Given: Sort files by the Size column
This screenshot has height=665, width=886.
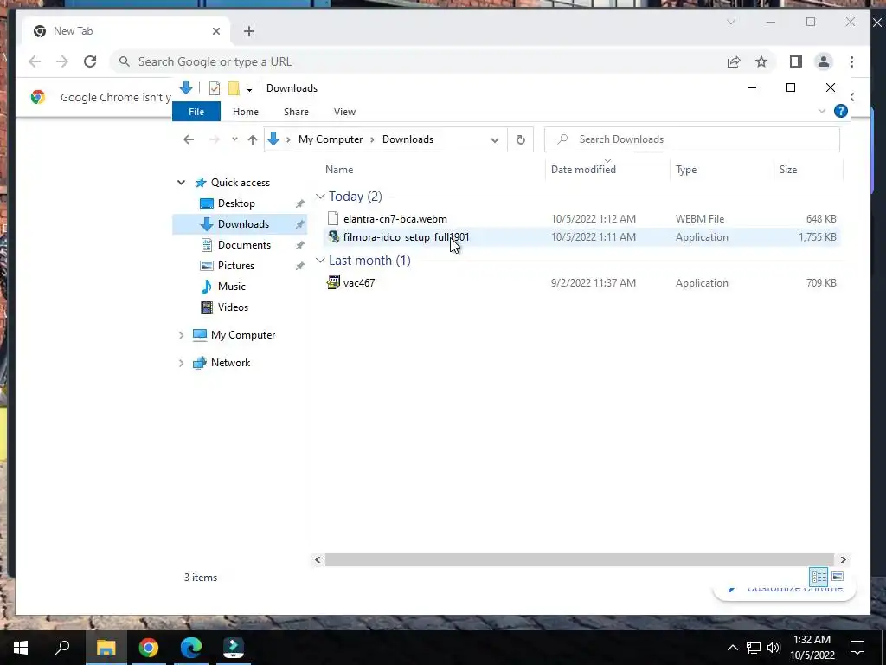Looking at the screenshot, I should [x=787, y=170].
